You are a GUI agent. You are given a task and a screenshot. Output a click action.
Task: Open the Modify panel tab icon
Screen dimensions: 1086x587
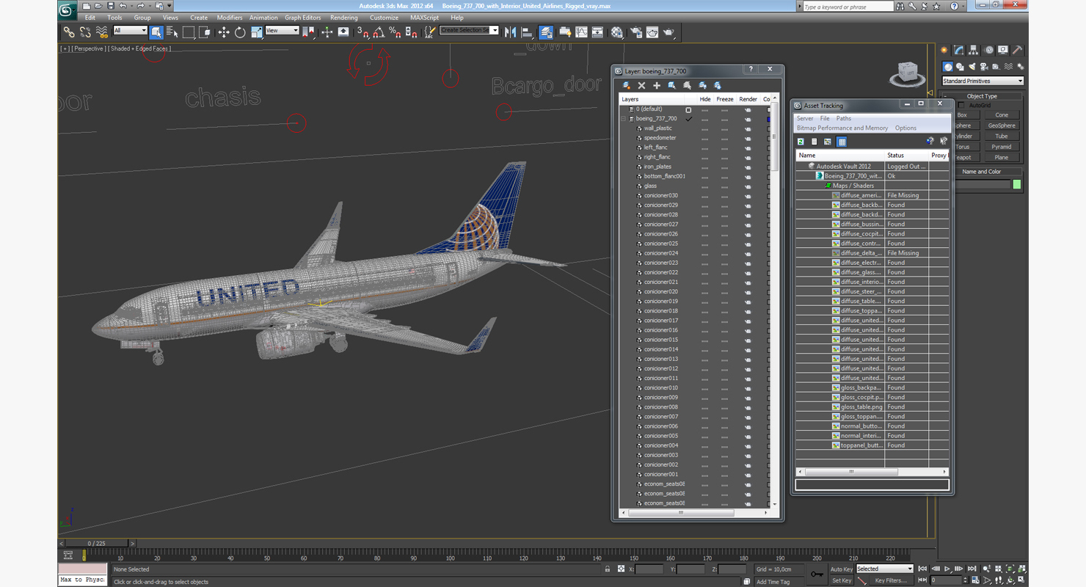[x=959, y=51]
